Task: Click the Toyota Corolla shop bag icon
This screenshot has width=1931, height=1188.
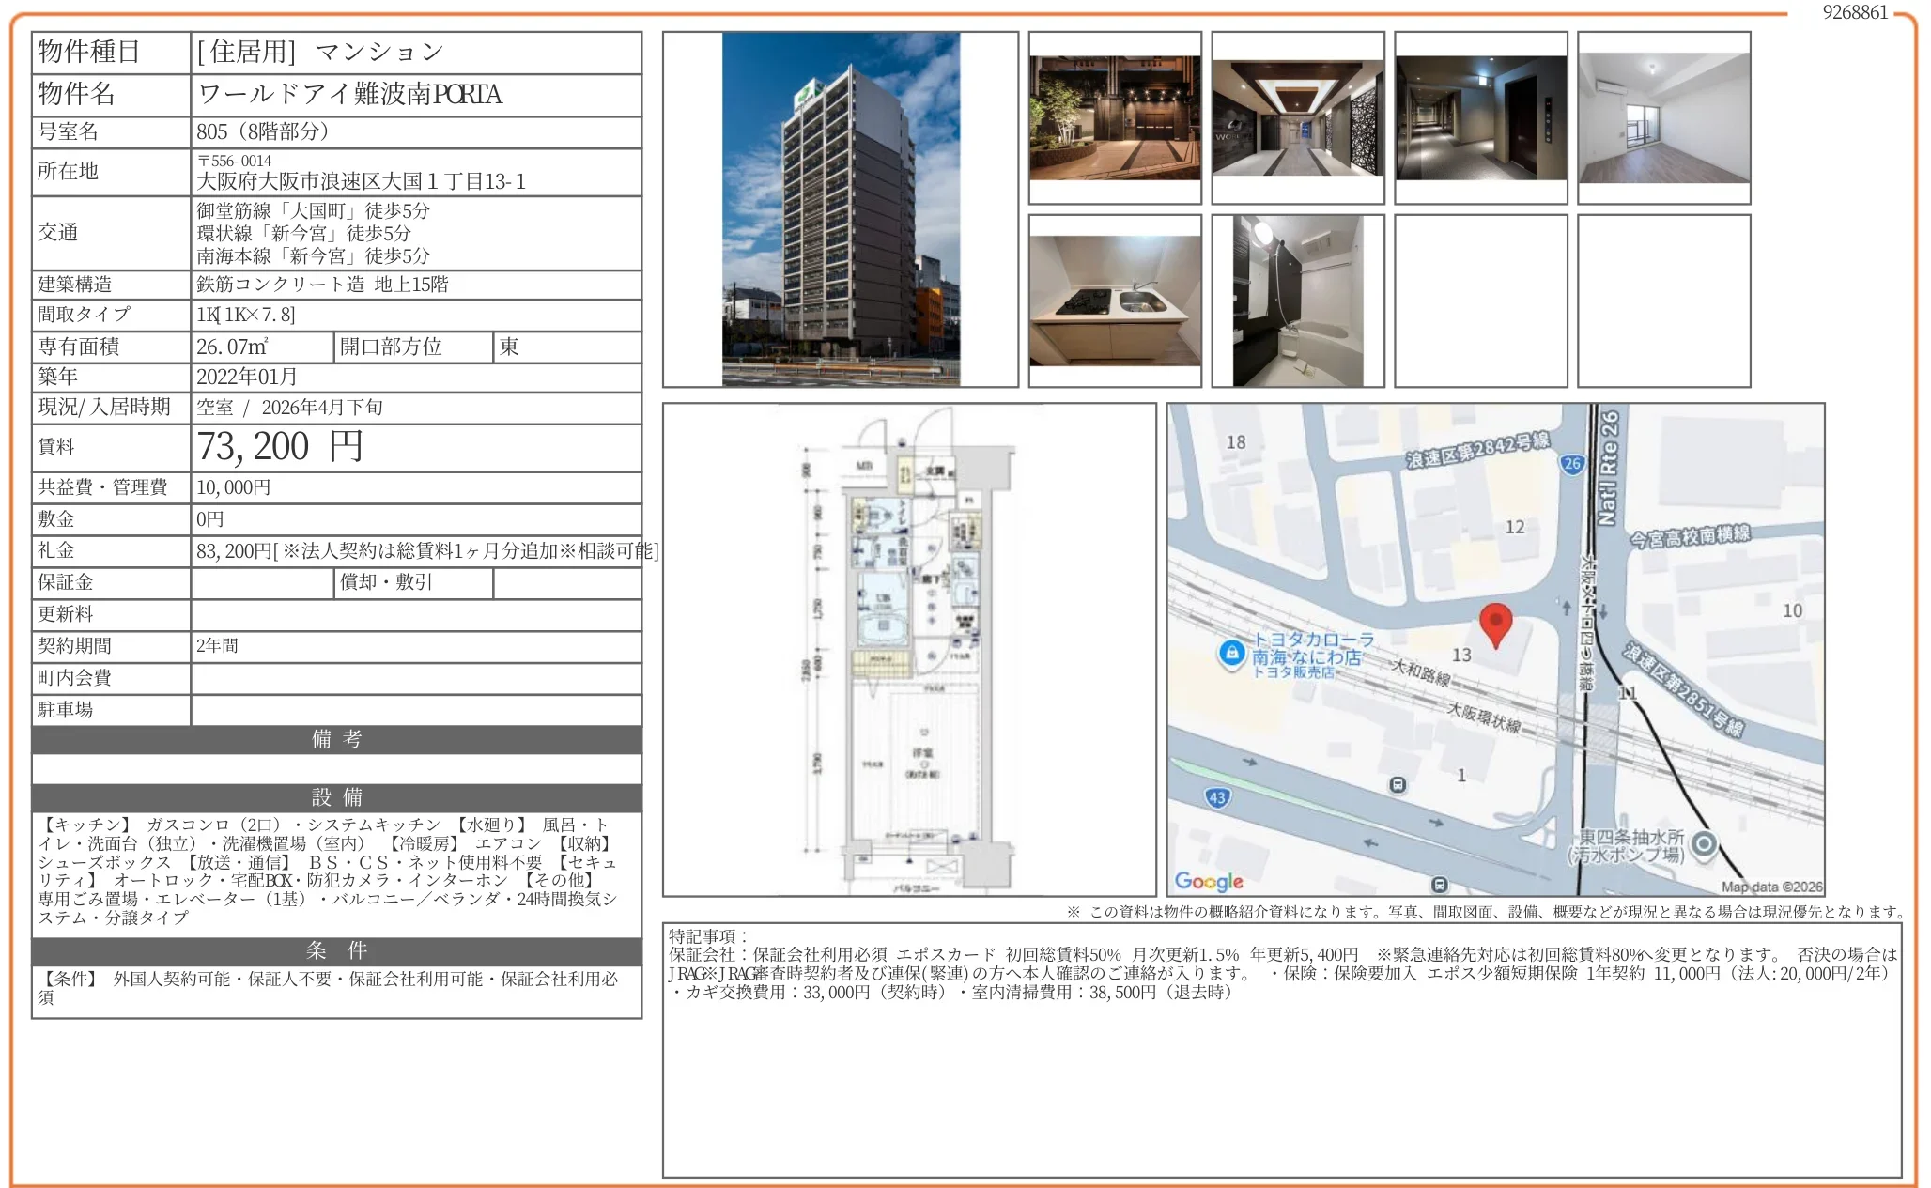Action: point(1231,653)
